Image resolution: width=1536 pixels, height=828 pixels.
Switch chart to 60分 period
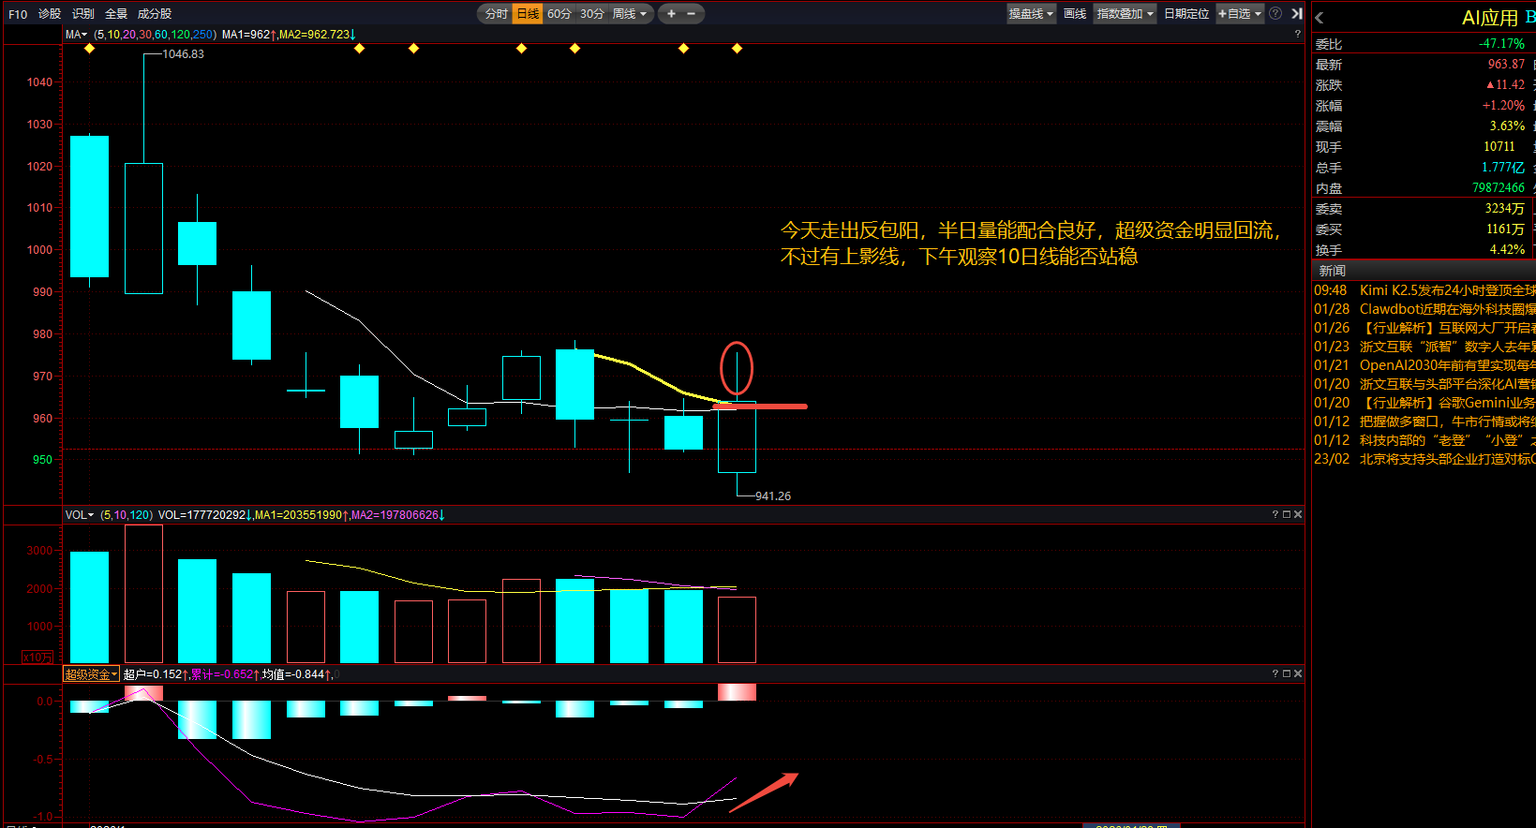559,14
